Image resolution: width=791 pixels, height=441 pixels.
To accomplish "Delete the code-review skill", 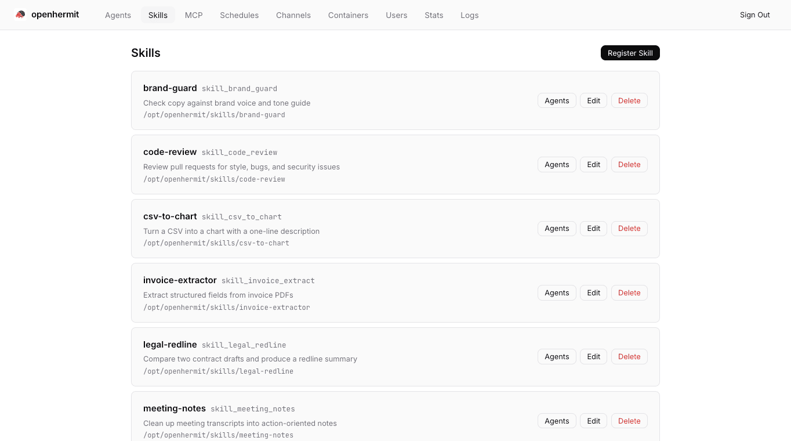I will tap(629, 164).
